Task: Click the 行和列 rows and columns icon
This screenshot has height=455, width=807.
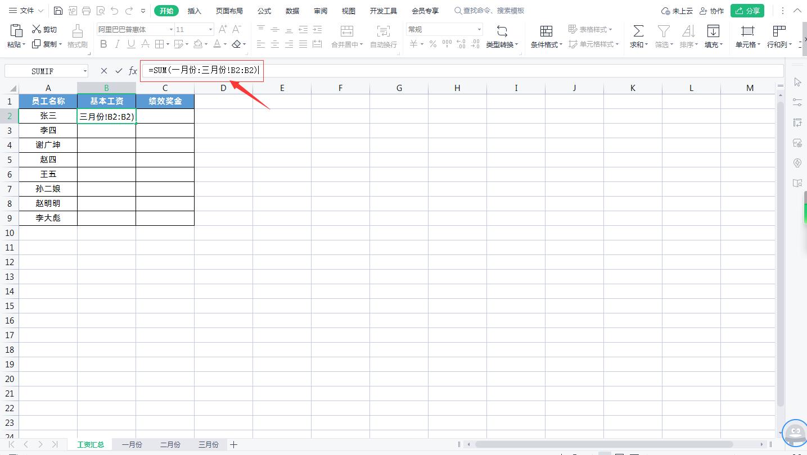Action: tap(779, 31)
